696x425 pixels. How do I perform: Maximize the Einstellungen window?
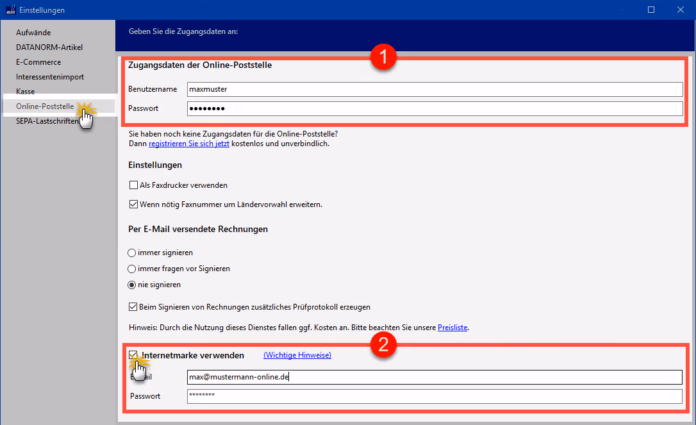(x=651, y=10)
